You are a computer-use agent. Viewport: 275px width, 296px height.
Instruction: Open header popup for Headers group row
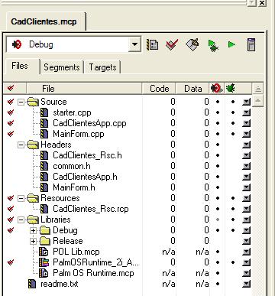246,145
